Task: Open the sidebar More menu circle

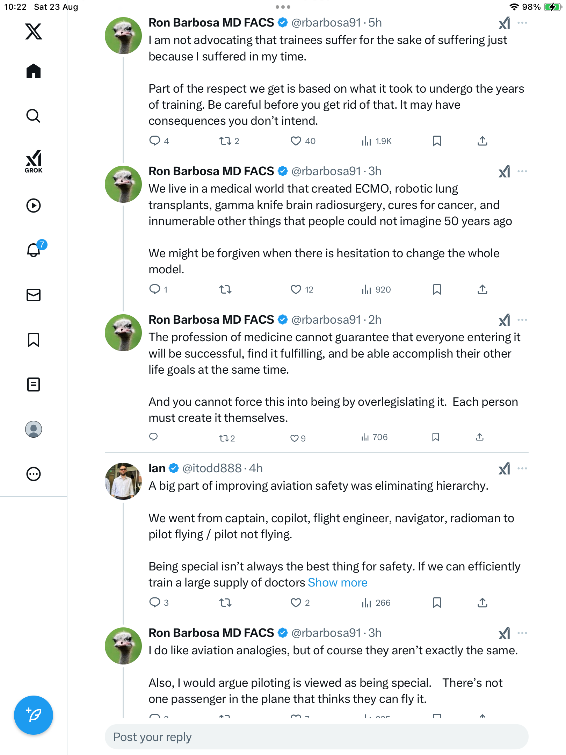Action: (34, 474)
